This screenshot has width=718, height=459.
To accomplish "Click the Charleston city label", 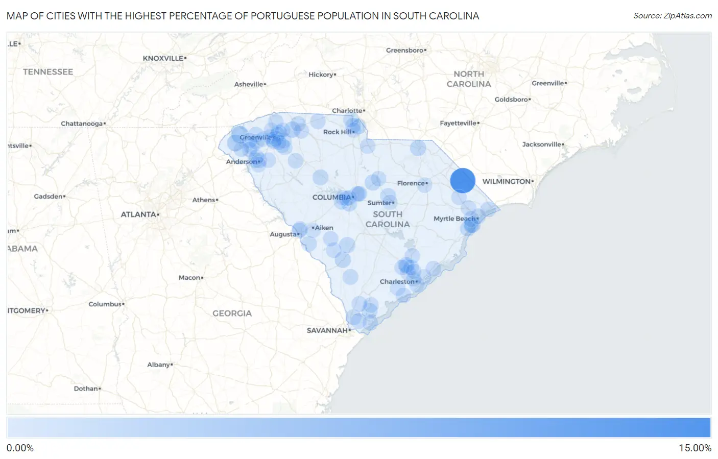I will 398,281.
